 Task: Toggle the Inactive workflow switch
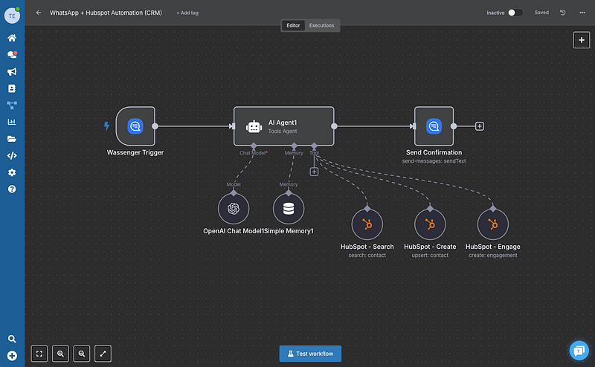515,13
